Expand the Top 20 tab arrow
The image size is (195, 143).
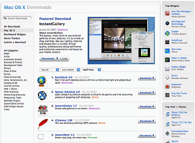(x=57, y=70)
